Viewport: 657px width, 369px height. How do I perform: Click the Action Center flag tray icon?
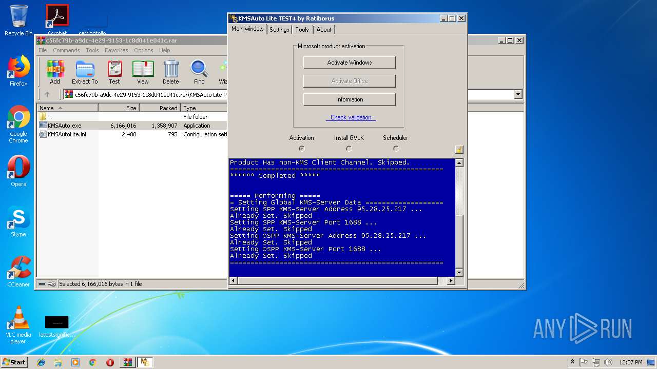[584, 362]
